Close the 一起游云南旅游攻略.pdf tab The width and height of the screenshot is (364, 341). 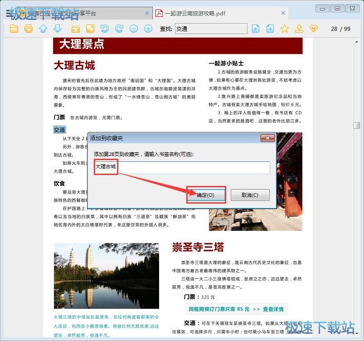[x=283, y=13]
